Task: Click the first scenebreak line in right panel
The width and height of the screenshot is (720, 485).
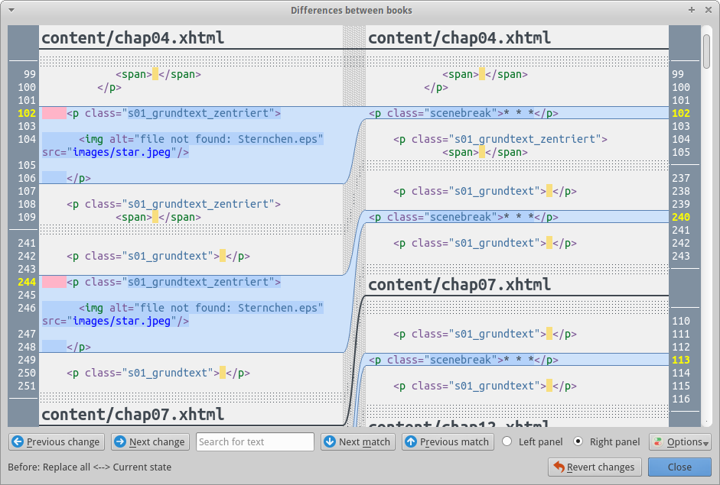Action: click(463, 113)
